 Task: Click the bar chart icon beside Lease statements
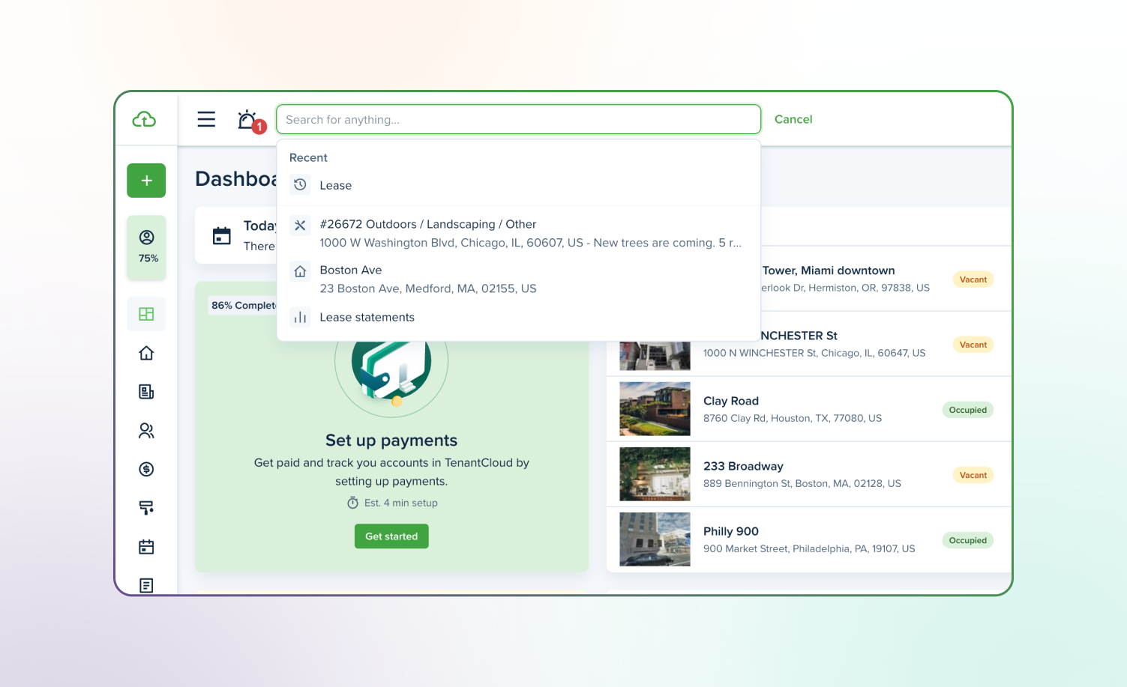tap(300, 317)
